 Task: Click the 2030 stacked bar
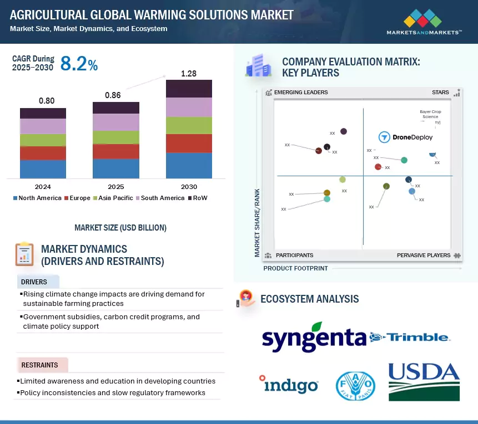pyautogui.click(x=189, y=129)
